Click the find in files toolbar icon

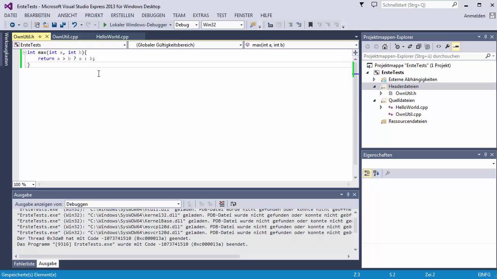[253, 25]
